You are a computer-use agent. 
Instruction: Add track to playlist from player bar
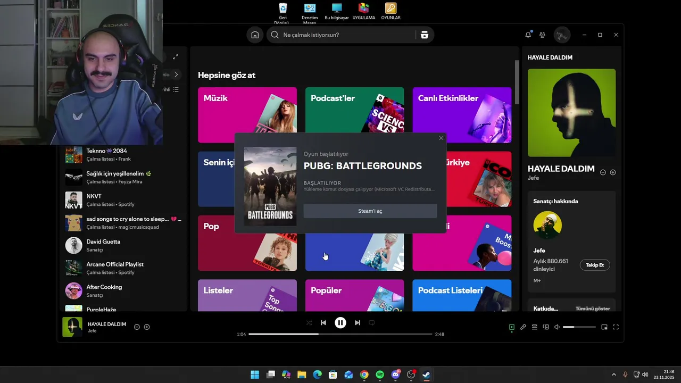pyautogui.click(x=147, y=327)
